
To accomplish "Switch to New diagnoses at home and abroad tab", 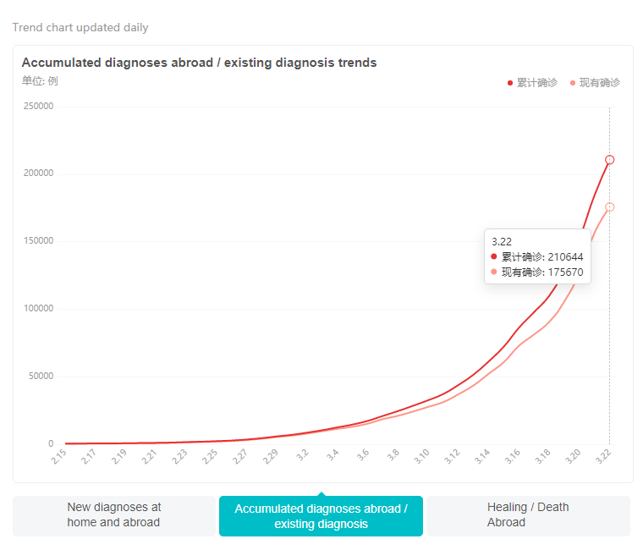I will [114, 514].
